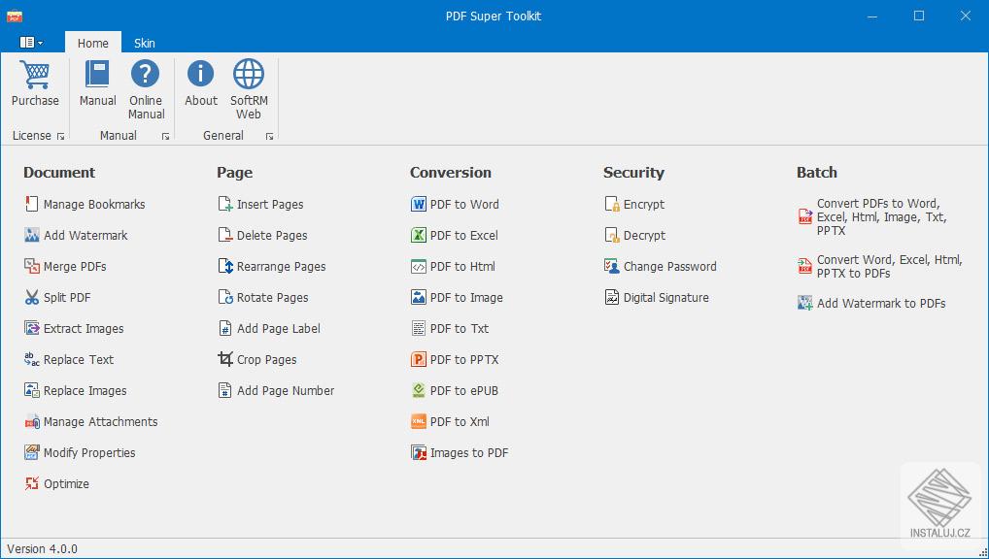The width and height of the screenshot is (989, 559).
Task: Switch to the Skin tab
Action: (x=144, y=43)
